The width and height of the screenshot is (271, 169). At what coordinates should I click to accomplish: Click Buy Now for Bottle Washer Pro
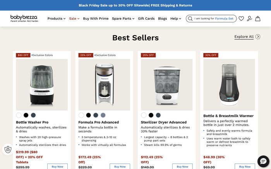57,166
